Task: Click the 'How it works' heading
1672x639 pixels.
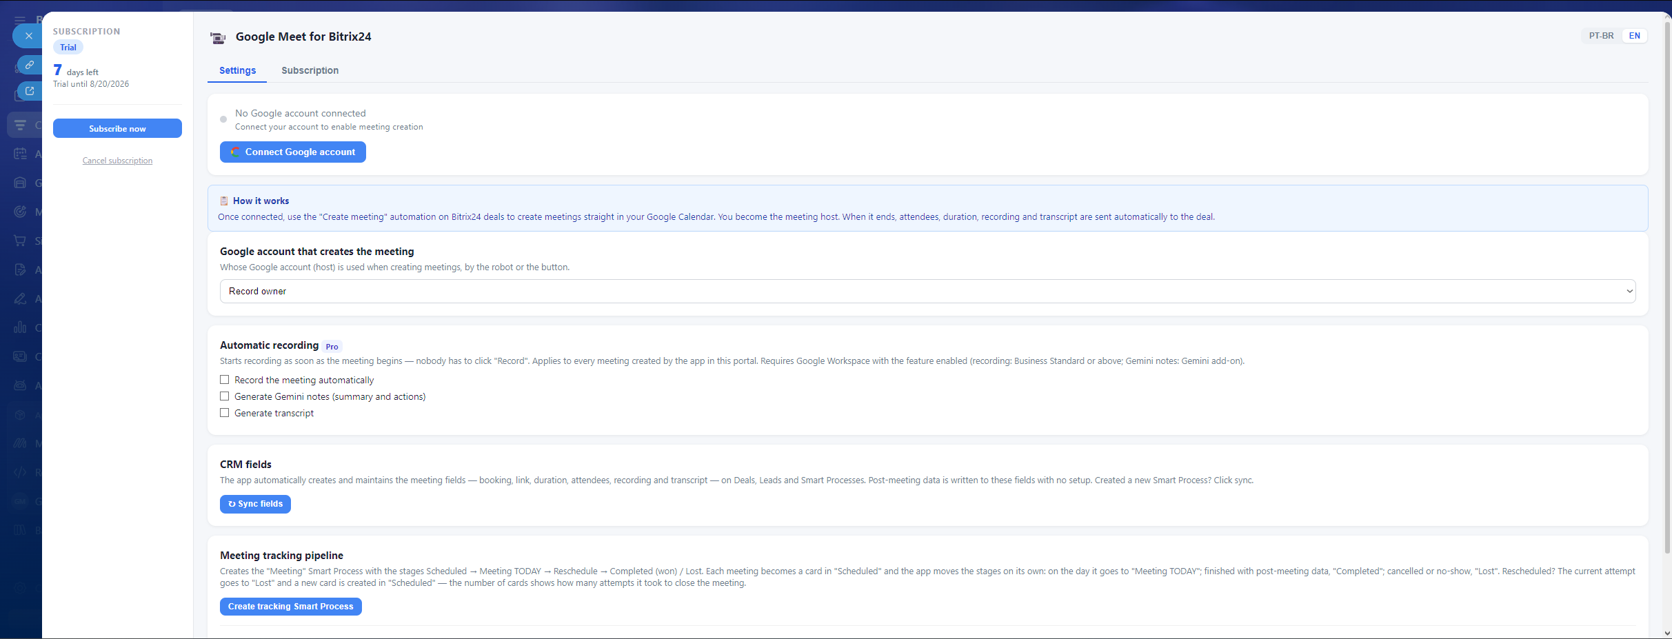Action: pyautogui.click(x=261, y=201)
